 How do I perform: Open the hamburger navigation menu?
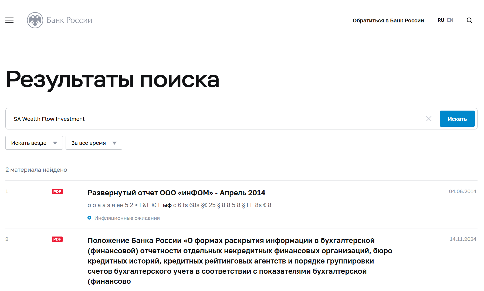point(9,20)
